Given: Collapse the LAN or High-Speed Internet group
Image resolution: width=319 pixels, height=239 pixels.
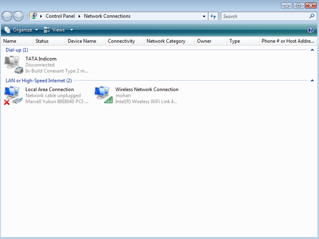Looking at the screenshot, I should click(313, 81).
